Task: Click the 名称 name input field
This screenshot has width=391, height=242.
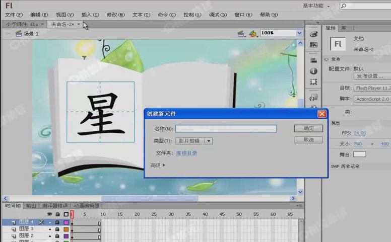Action: pos(226,129)
